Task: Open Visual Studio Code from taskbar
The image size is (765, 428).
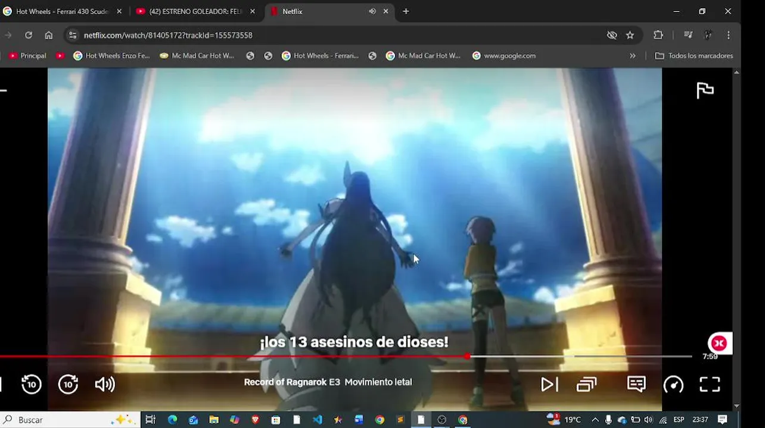Action: coord(317,420)
